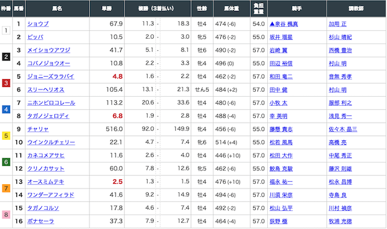Screen dimensions: 387x229
Task: Open jockey link 田辺 裕信
Action: [x=281, y=63]
